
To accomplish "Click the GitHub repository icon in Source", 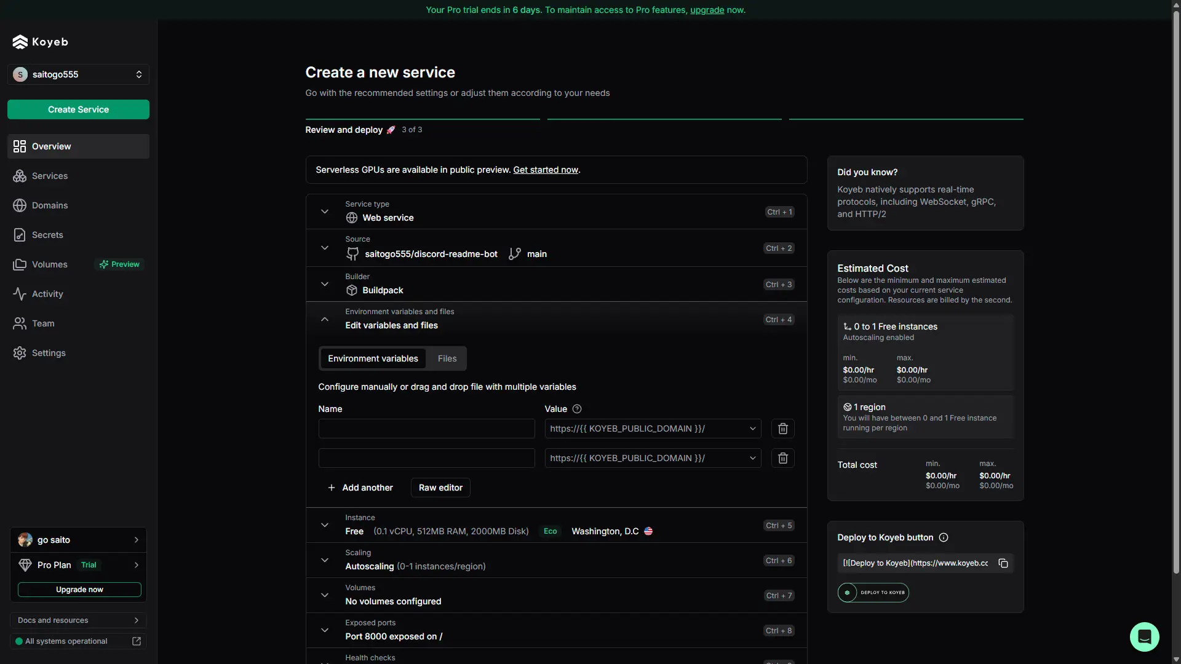I will 352,254.
